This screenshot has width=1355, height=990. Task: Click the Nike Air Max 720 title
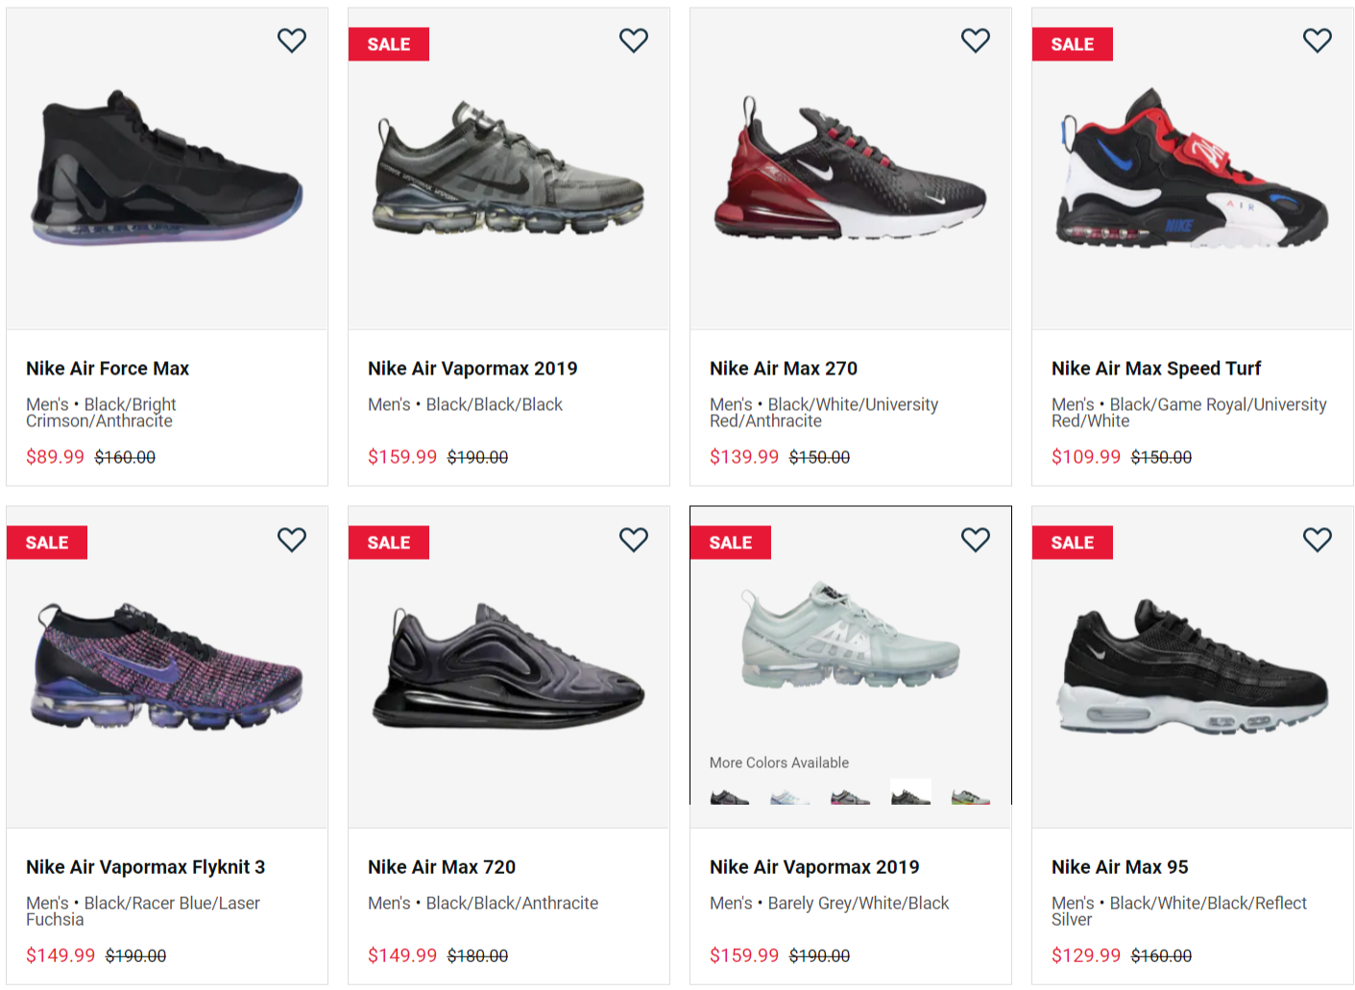coord(442,867)
